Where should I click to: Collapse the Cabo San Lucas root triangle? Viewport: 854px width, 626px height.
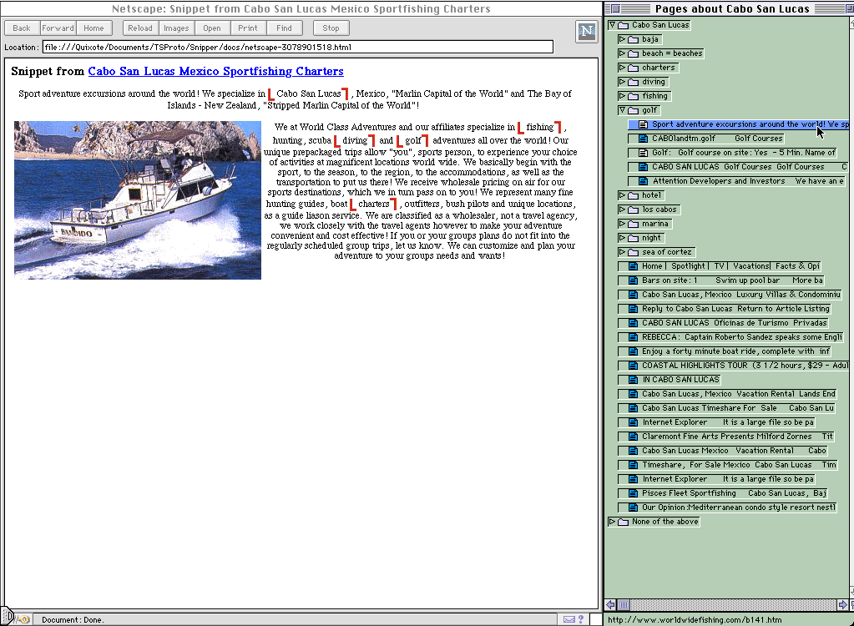click(612, 25)
